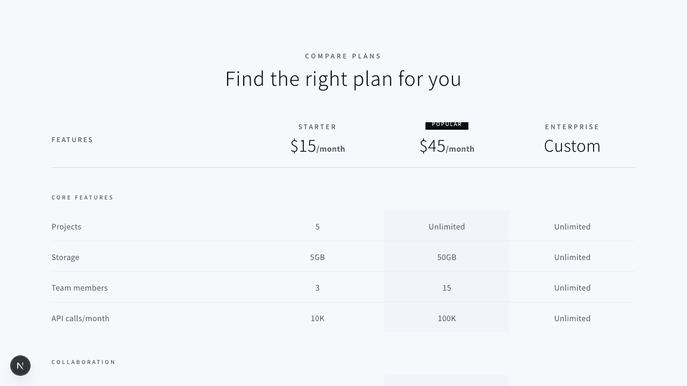Click the POPULAR badge
This screenshot has width=687, height=386.
coord(447,125)
